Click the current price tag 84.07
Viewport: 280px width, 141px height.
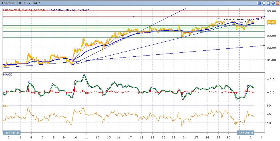(271, 22)
